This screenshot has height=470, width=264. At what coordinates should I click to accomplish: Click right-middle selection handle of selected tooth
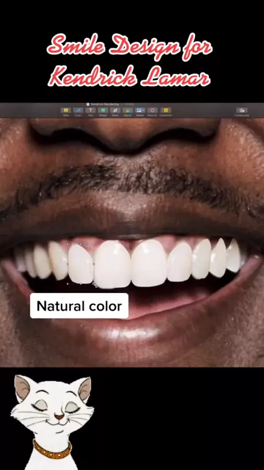[x=94, y=264]
